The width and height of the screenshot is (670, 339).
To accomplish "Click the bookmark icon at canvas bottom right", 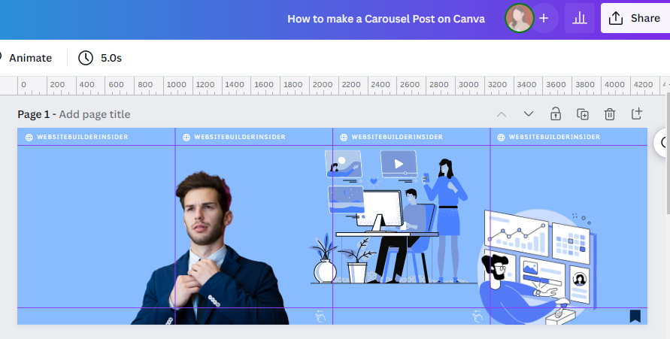I will pyautogui.click(x=635, y=316).
